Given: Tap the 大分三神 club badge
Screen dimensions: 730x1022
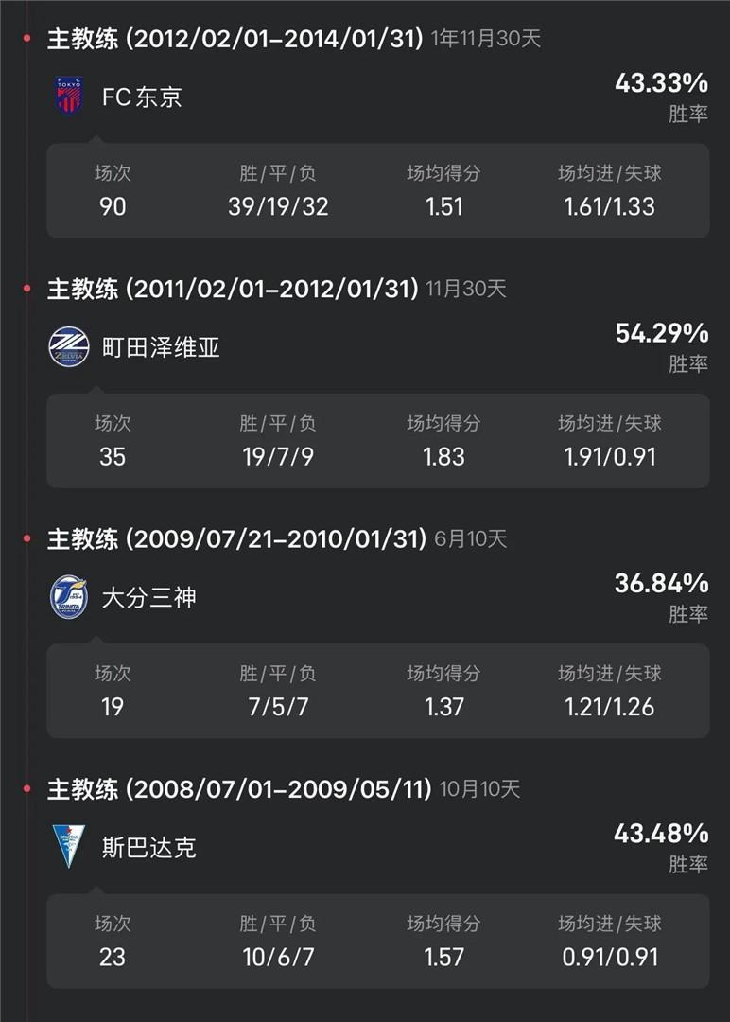Looking at the screenshot, I should [x=69, y=596].
